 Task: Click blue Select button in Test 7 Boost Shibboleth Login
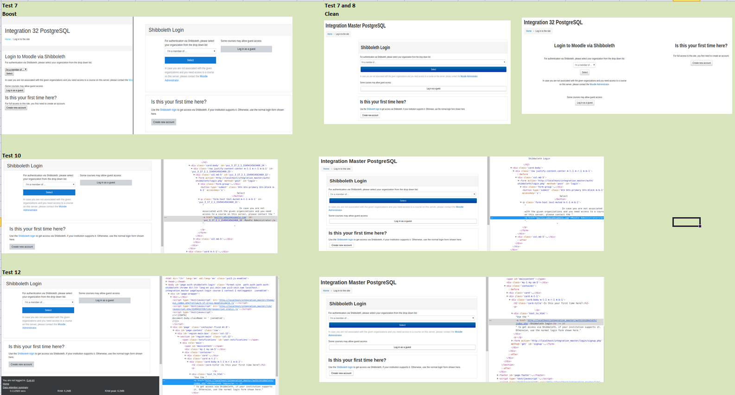(x=190, y=60)
